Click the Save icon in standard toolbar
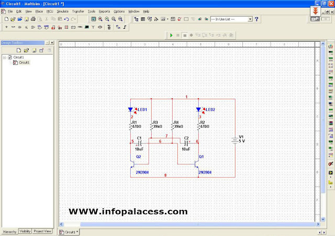This screenshot has height=236, width=335. coord(27,19)
